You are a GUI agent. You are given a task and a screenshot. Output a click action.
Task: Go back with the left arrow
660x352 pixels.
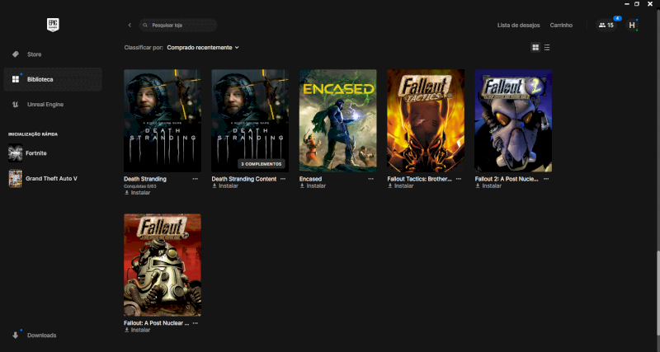(130, 26)
